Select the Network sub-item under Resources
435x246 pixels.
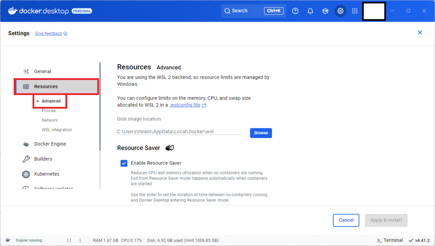click(x=50, y=120)
